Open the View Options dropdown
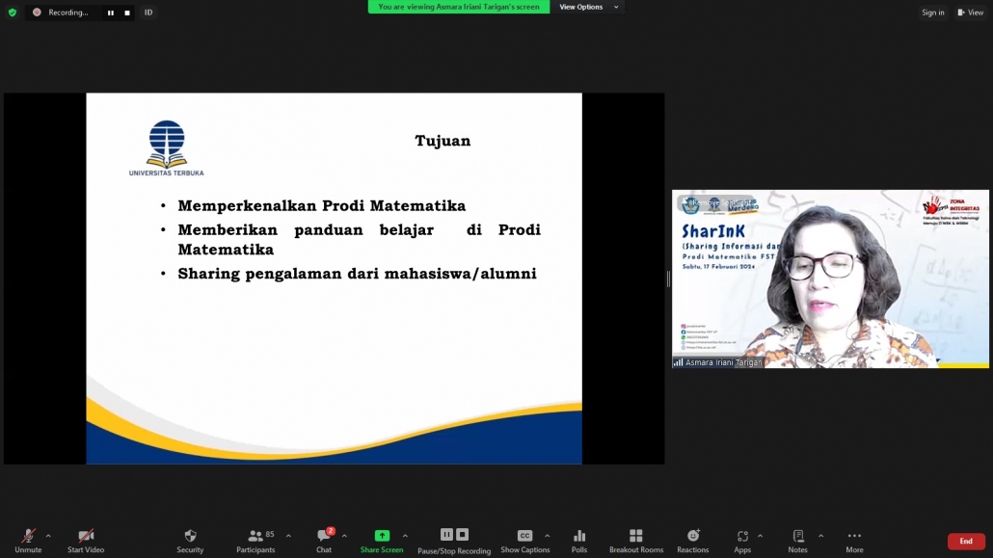 coord(588,7)
